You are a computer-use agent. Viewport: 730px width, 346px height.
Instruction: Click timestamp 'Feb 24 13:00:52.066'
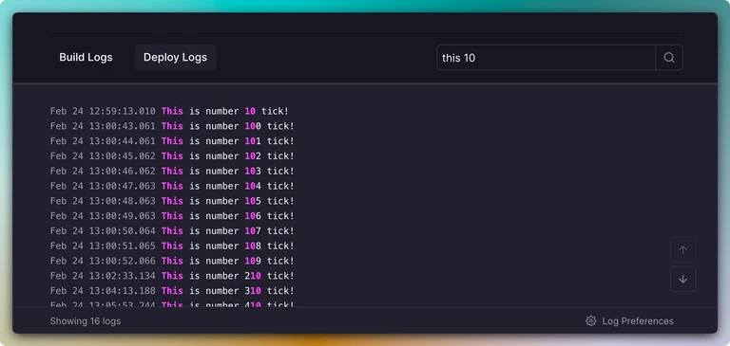(x=103, y=261)
